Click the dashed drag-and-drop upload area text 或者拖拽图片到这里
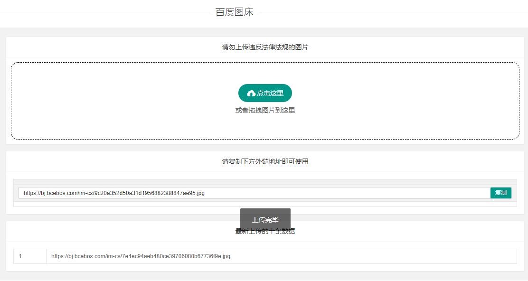The height and width of the screenshot is (281, 528). tap(265, 111)
